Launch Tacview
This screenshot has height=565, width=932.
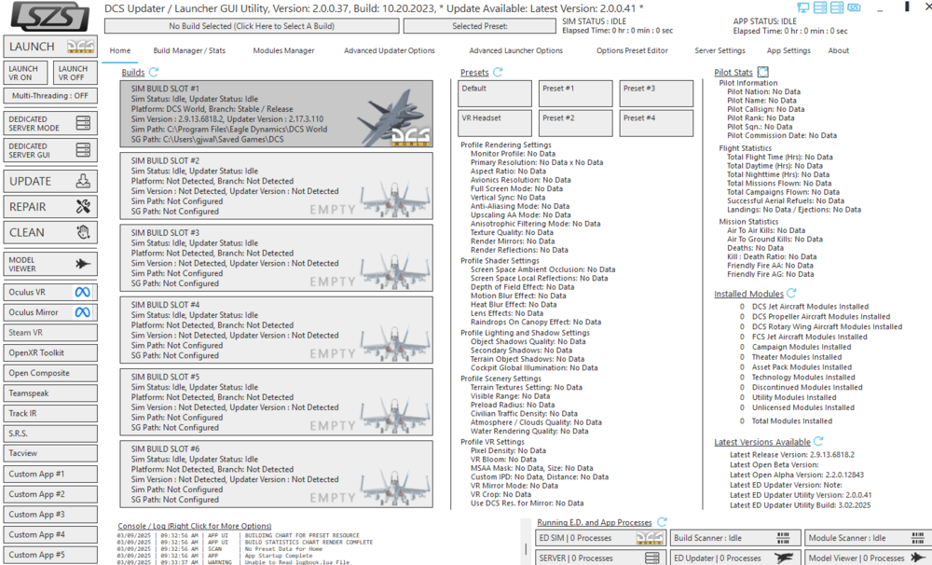[x=50, y=453]
